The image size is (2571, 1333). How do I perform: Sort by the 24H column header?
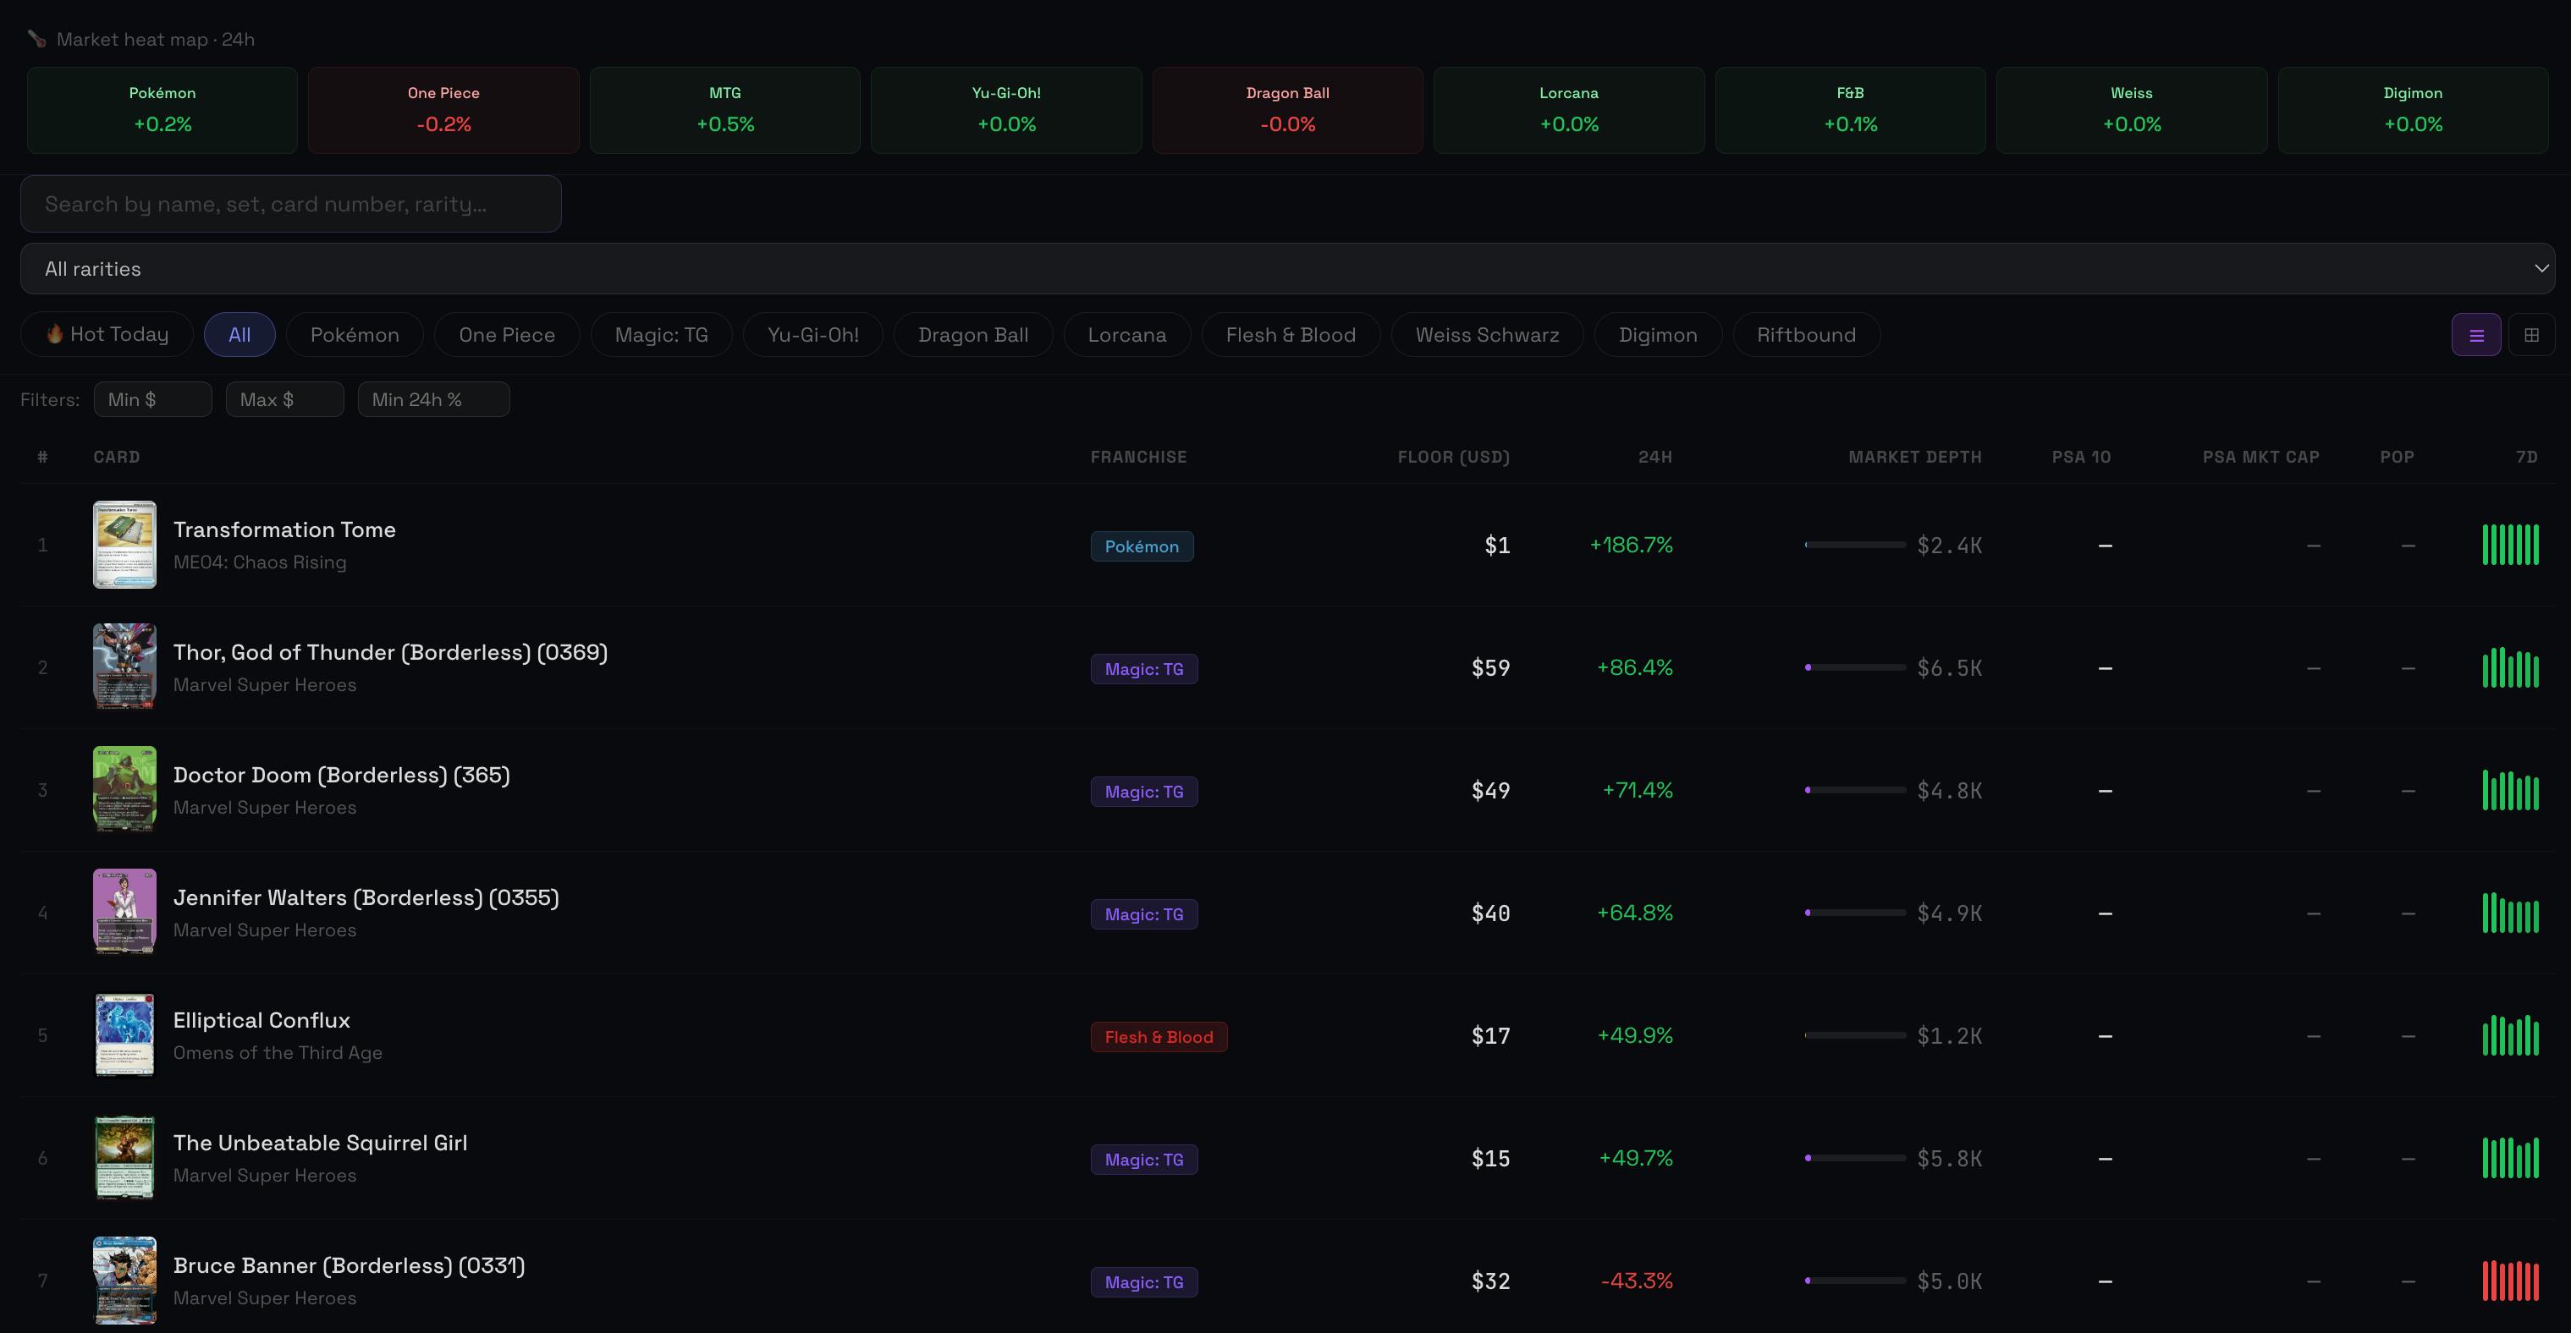pos(1654,457)
